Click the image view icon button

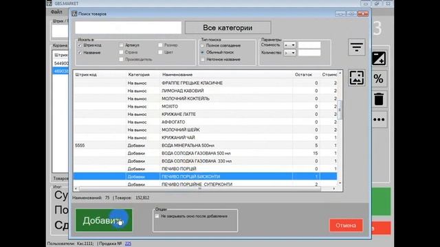[x=356, y=78]
